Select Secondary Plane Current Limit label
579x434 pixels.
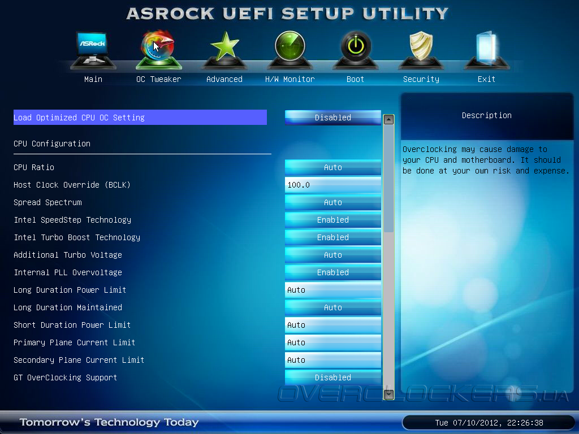click(x=79, y=360)
